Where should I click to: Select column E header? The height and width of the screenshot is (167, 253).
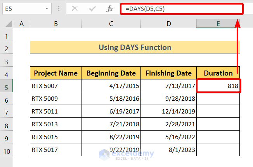pos(218,24)
